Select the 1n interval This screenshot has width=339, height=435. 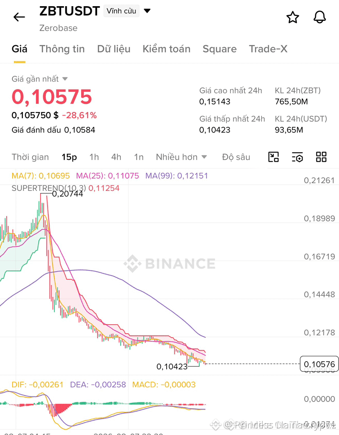click(x=139, y=157)
